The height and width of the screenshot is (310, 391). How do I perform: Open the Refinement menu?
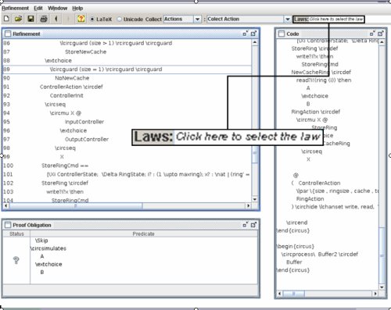(x=16, y=9)
